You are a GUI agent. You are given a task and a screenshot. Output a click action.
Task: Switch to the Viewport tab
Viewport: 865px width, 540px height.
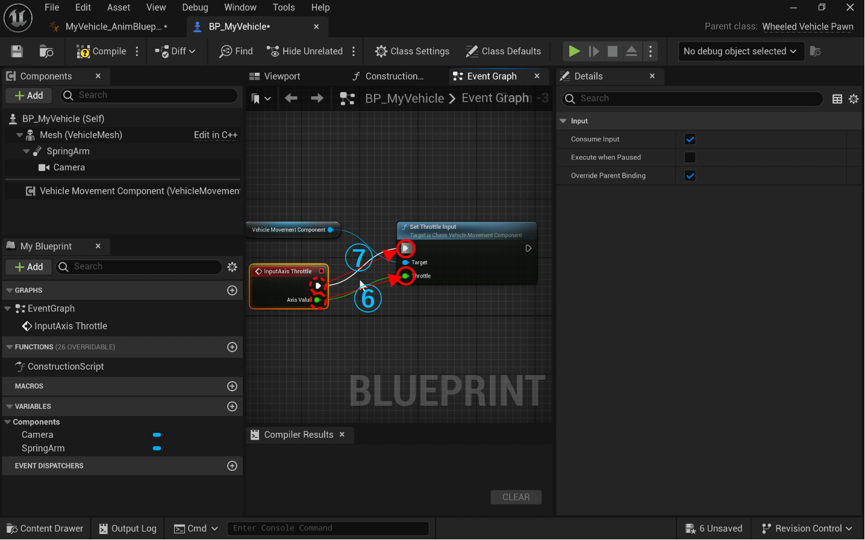click(x=274, y=76)
